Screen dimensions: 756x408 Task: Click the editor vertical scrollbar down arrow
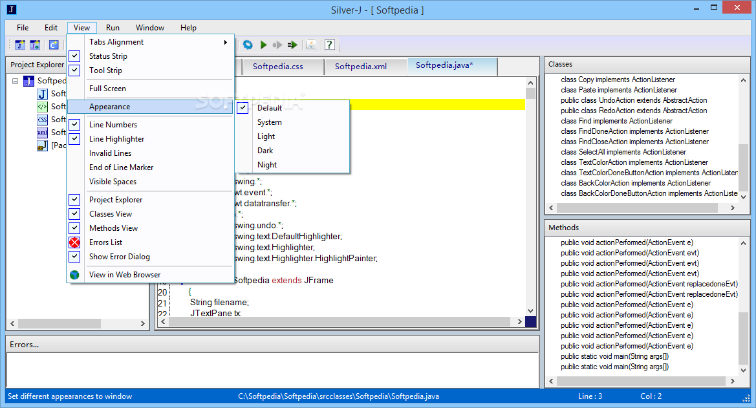pyautogui.click(x=531, y=311)
